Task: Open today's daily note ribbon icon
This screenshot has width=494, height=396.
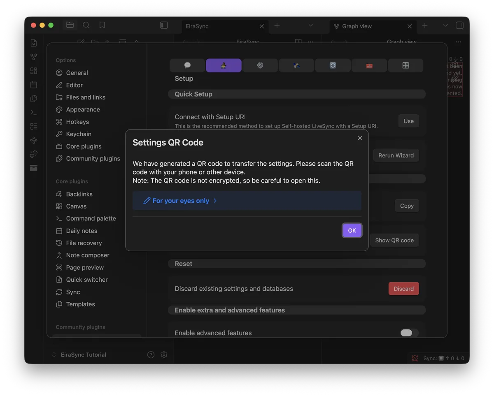Action: tap(34, 85)
